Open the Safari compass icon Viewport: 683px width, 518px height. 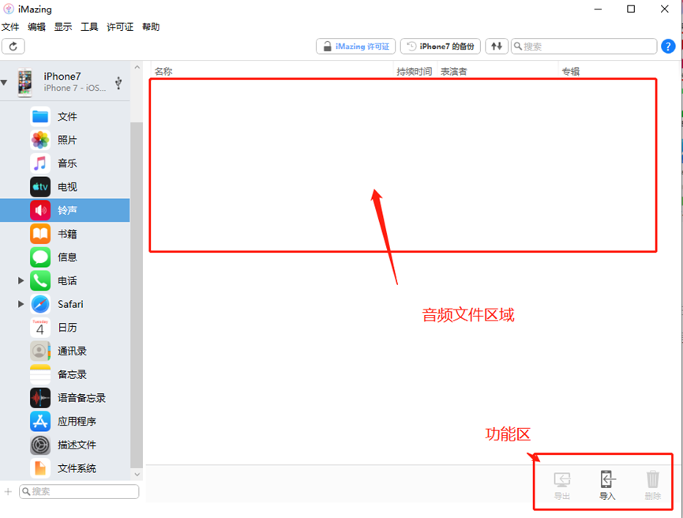coord(40,304)
